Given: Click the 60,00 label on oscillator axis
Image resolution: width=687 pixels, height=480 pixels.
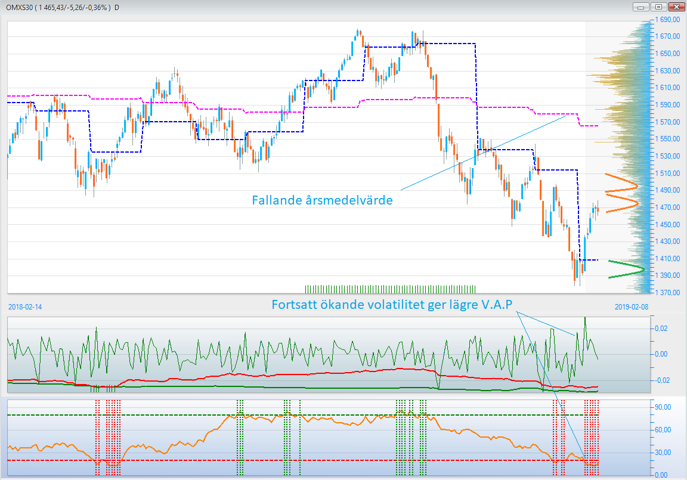Looking at the screenshot, I should click(x=663, y=430).
